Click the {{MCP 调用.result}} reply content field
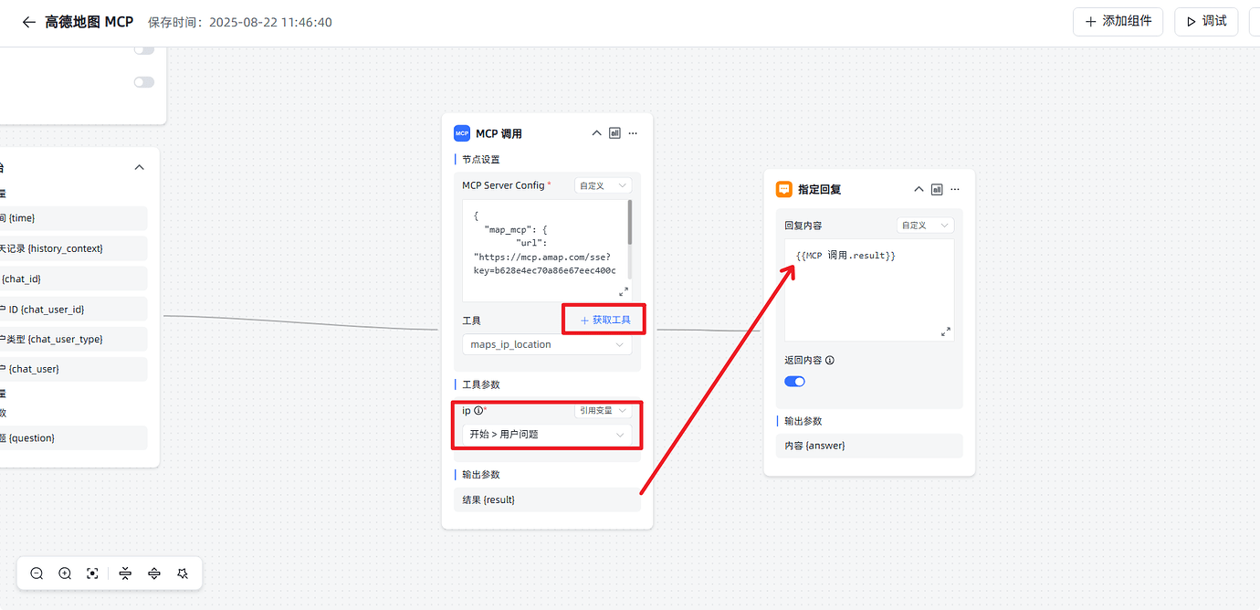 click(x=869, y=290)
